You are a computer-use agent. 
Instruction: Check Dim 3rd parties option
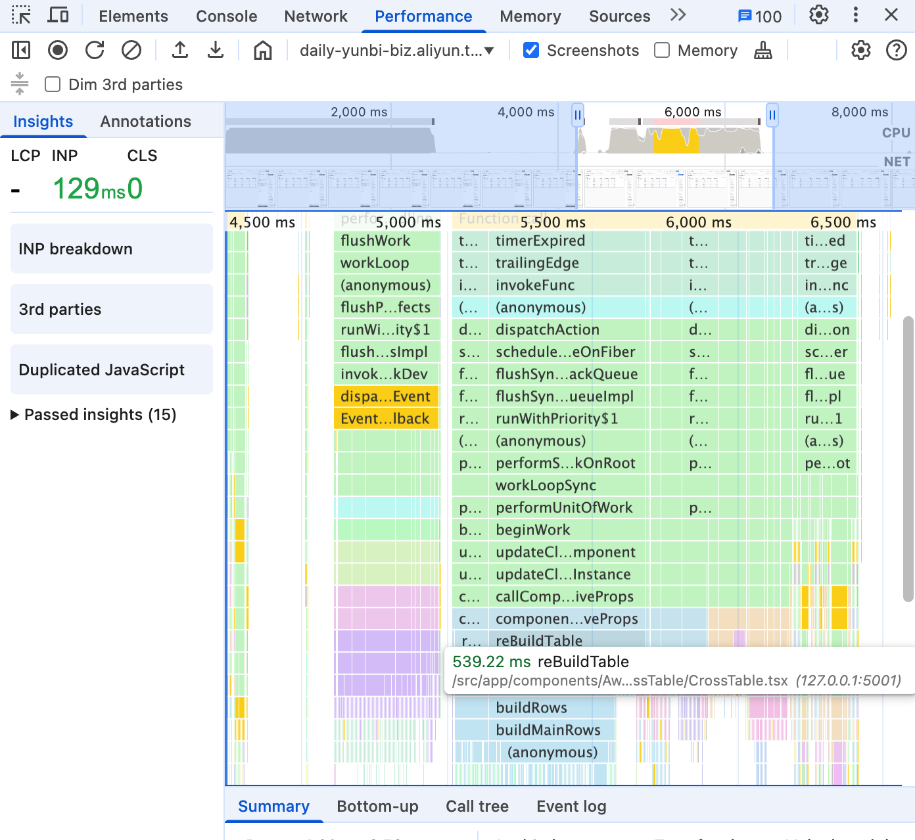(x=53, y=84)
